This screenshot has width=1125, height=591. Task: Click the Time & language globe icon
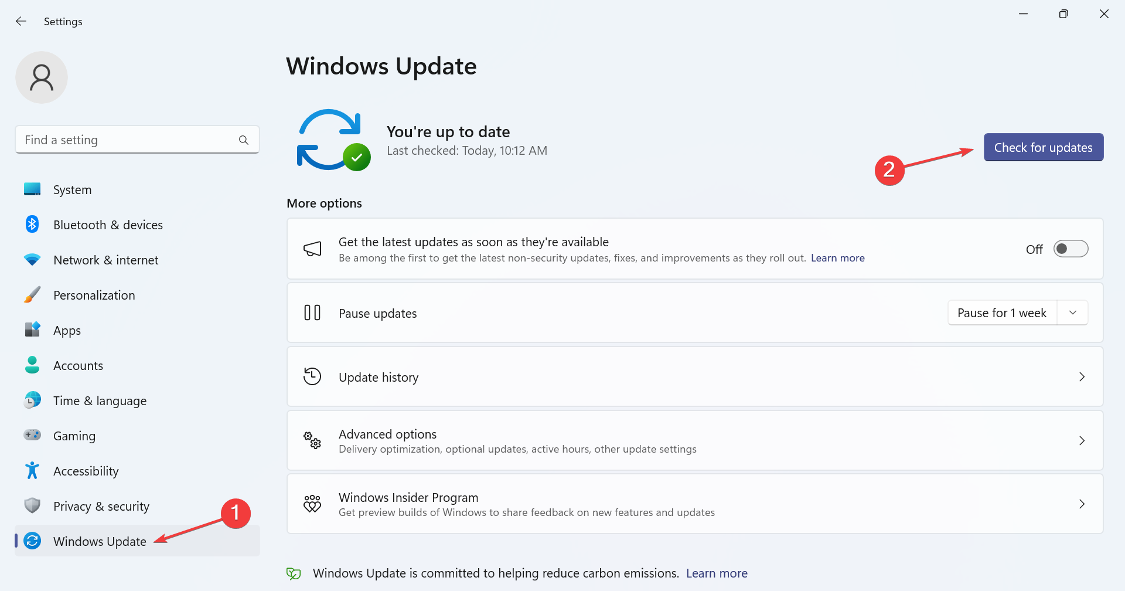[32, 400]
